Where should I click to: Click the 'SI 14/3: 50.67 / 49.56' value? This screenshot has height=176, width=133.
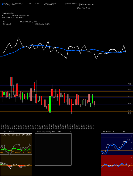click(x=20, y=15)
